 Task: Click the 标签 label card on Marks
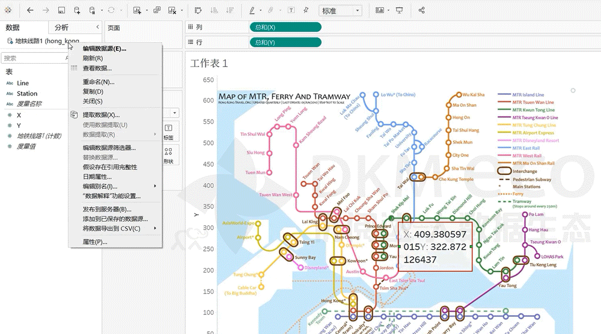pyautogui.click(x=168, y=132)
